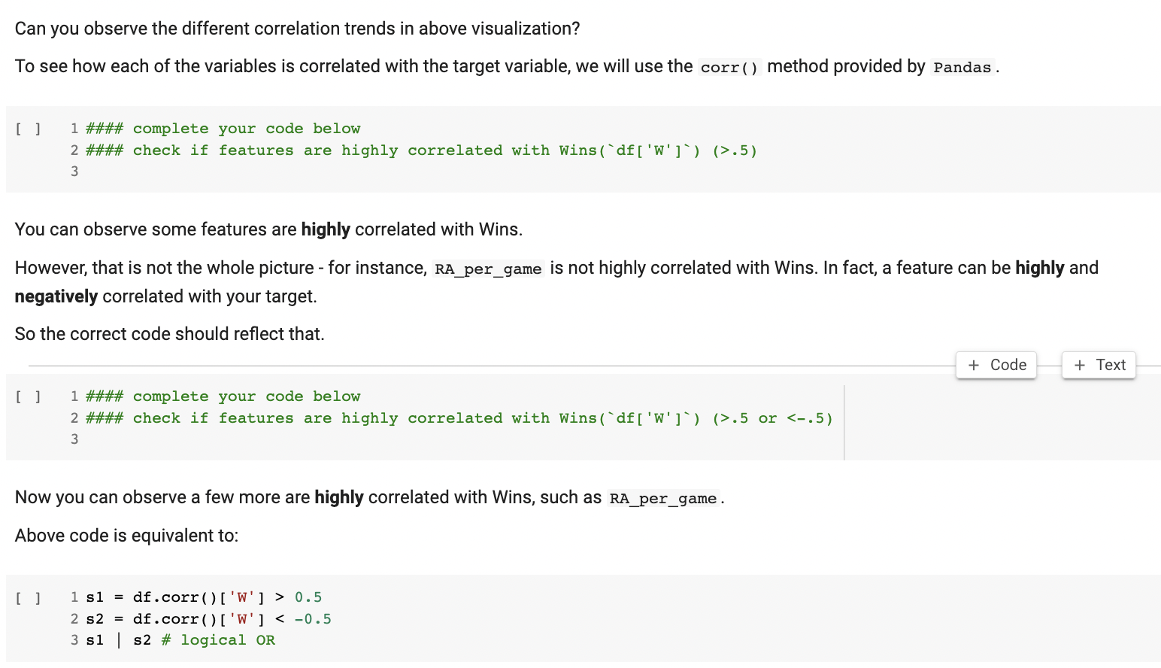The width and height of the screenshot is (1161, 668).
Task: Click the execution brackets of the middle cell
Action: [28, 396]
